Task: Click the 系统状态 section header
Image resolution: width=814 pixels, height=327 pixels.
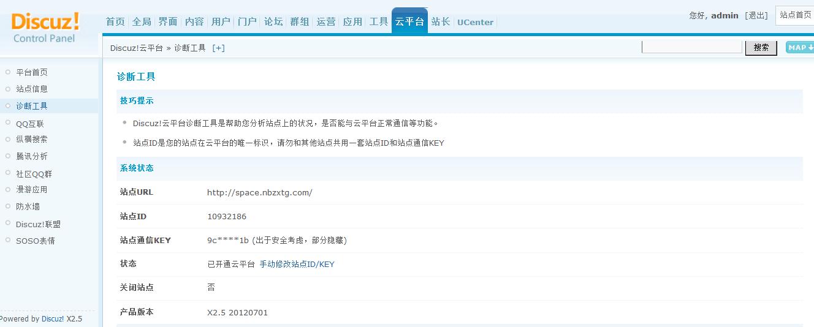Action: [137, 168]
